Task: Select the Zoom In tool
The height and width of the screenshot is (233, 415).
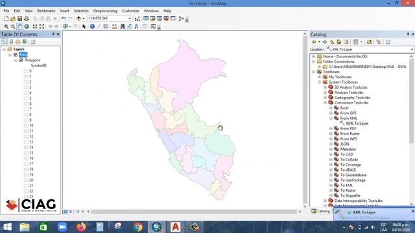Action: click(x=6, y=27)
